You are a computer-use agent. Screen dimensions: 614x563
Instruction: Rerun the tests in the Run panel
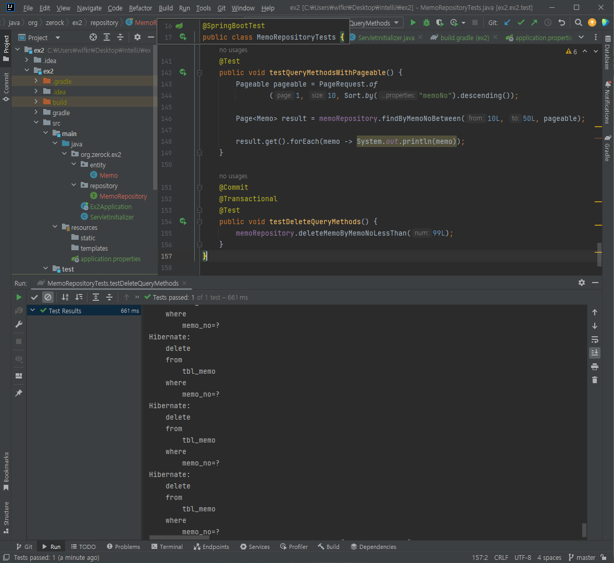19,297
